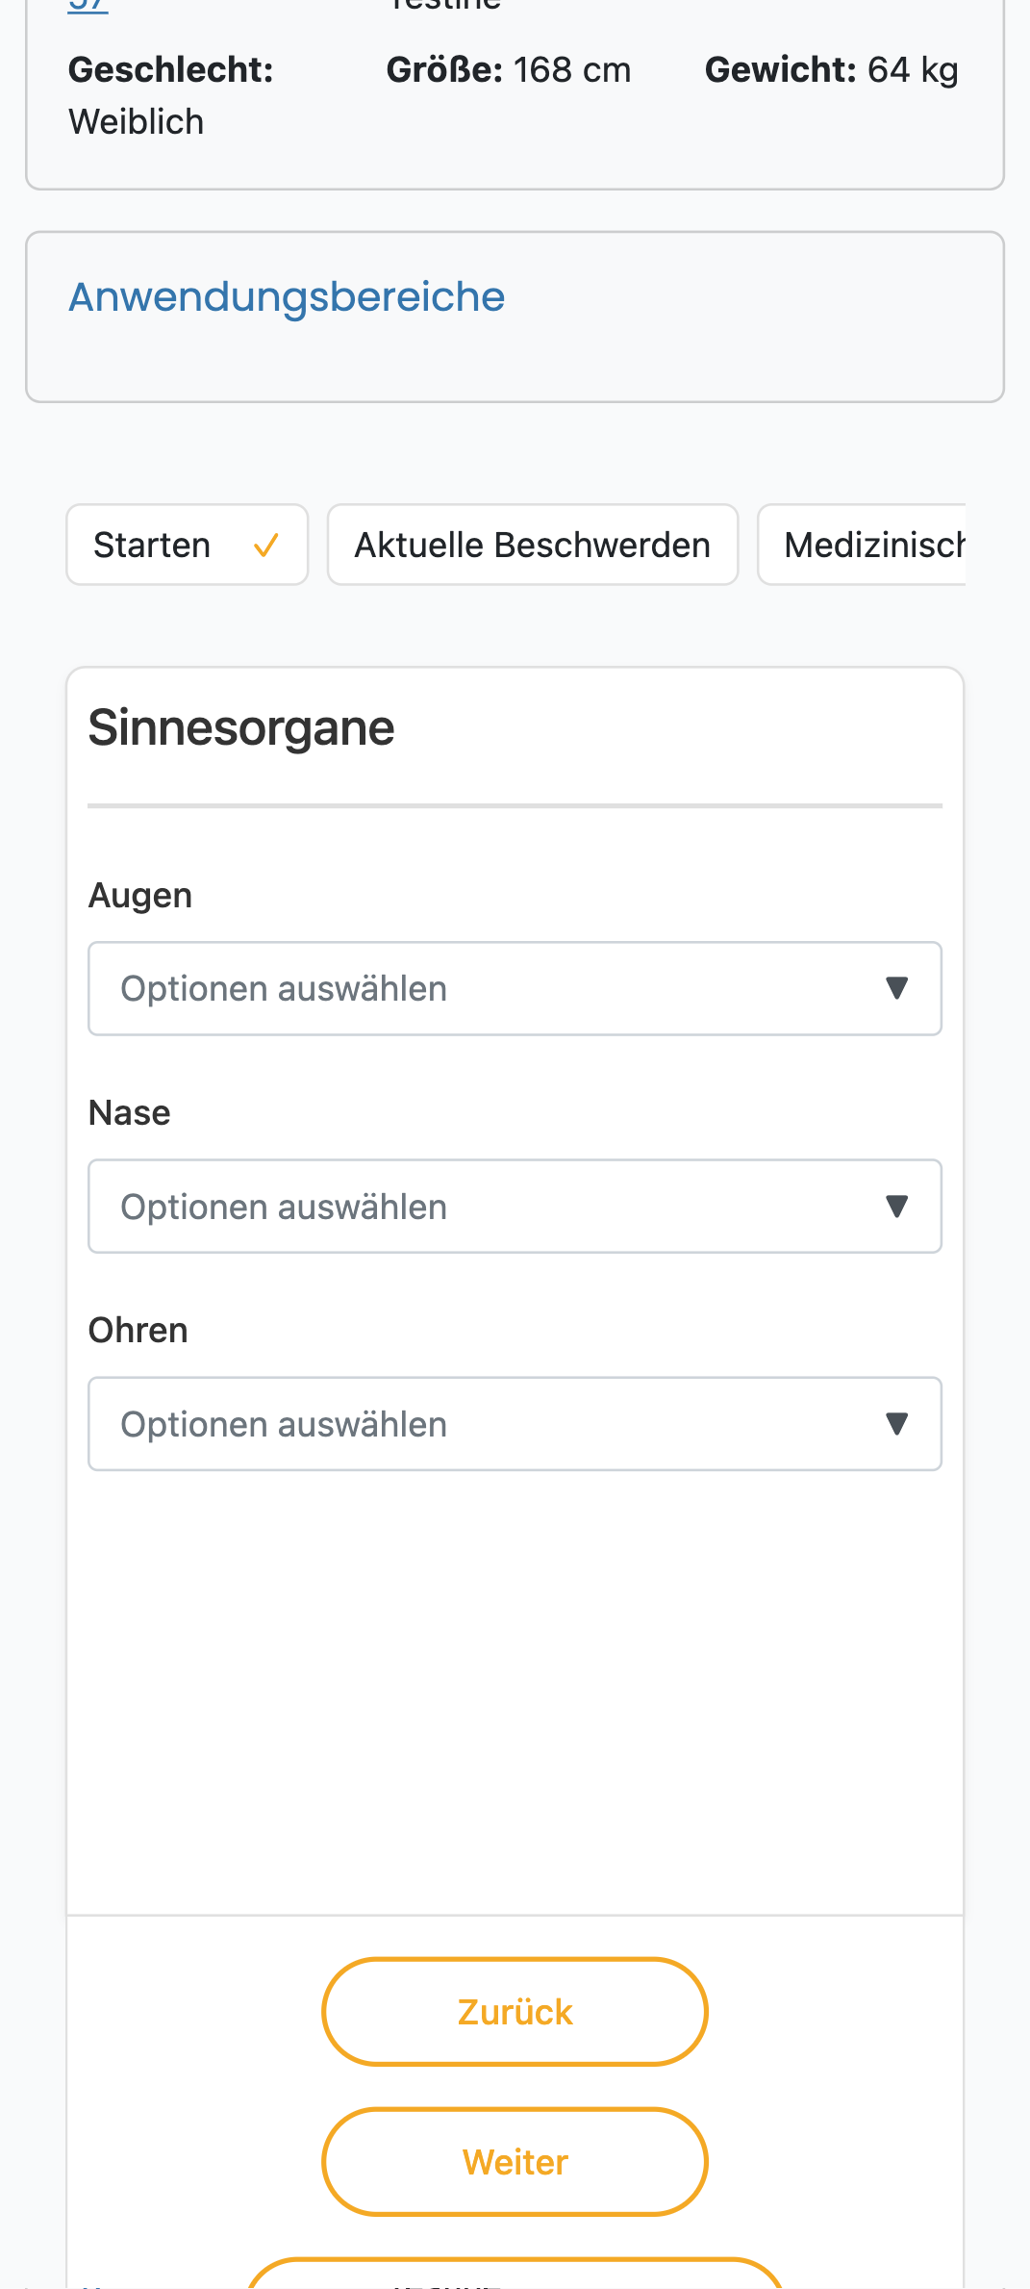Image resolution: width=1030 pixels, height=2289 pixels.
Task: Expand the Anwendungsbereiche section
Action: click(287, 296)
